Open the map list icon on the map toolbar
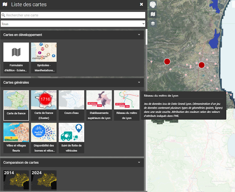 tap(153, 14)
